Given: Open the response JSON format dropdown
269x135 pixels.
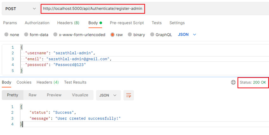Looking at the screenshot, I should pos(108,95).
